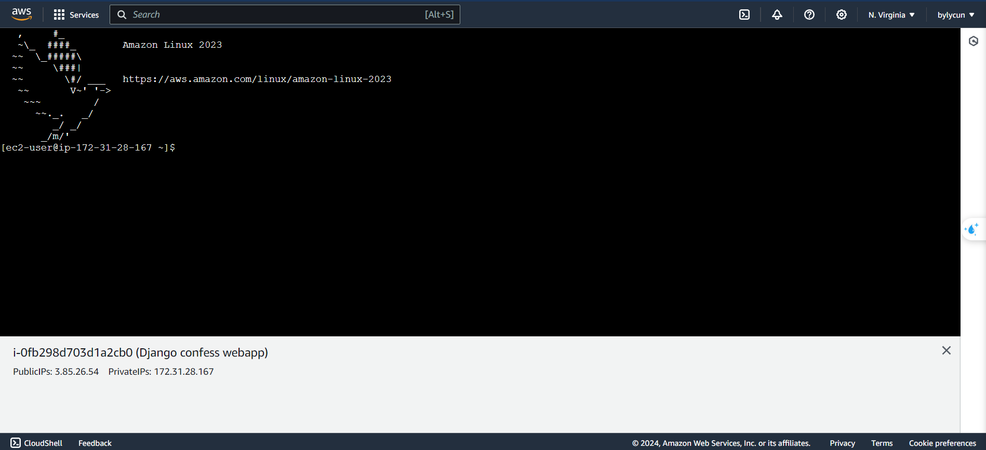
Task: Open the Amazon Q assistant sparkle icon
Action: pos(972,229)
